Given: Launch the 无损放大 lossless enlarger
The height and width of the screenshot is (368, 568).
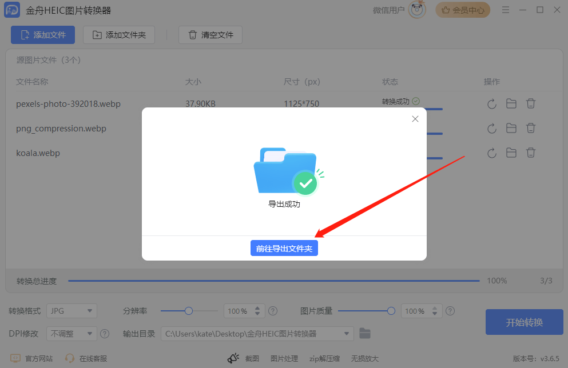Looking at the screenshot, I should coord(364,358).
